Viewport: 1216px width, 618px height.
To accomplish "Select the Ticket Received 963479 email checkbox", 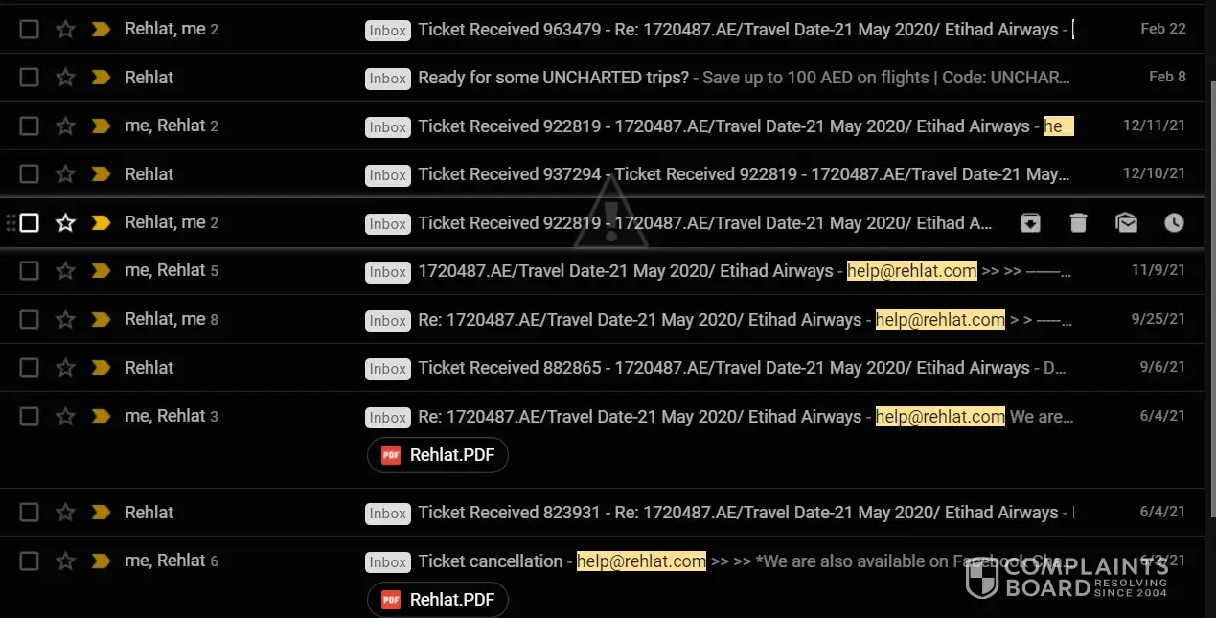I will point(30,30).
